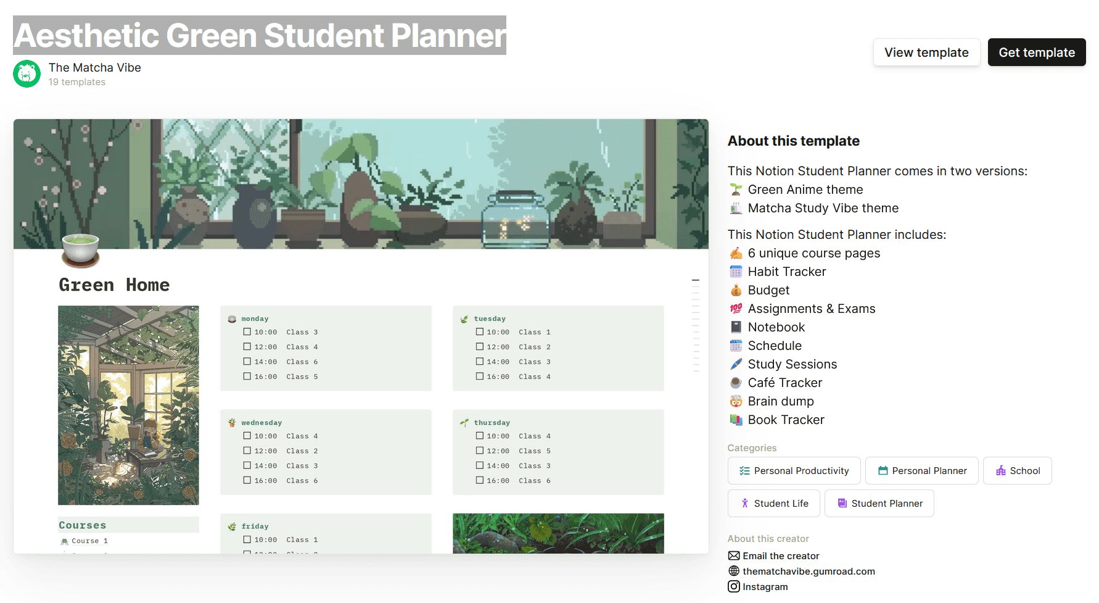Click the Green Home page title
The width and height of the screenshot is (1099, 603).
[114, 285]
